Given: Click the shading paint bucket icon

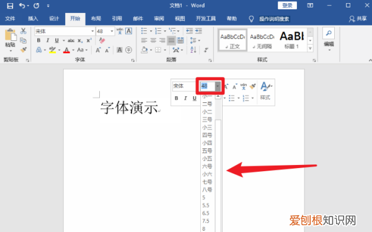Looking at the screenshot, I should point(144,50).
